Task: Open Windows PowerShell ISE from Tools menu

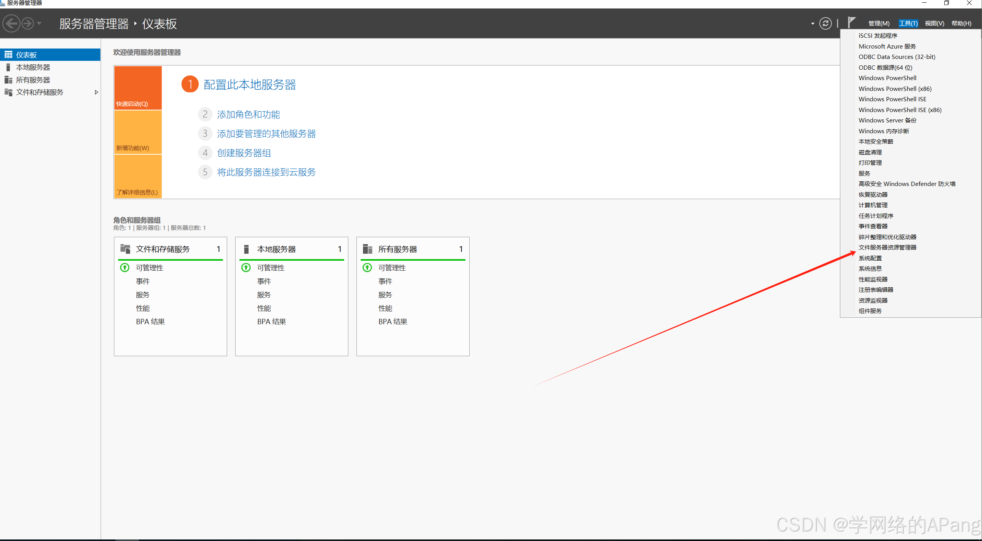Action: tap(892, 99)
